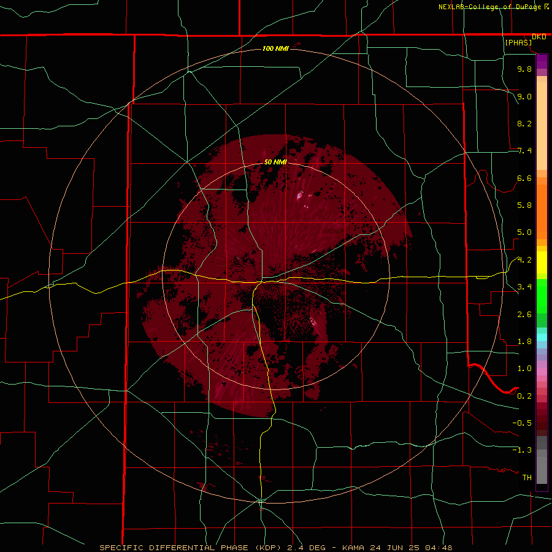The height and width of the screenshot is (552, 552).
Task: Click the arrow symbol after DuPage text
Action: tap(546, 7)
